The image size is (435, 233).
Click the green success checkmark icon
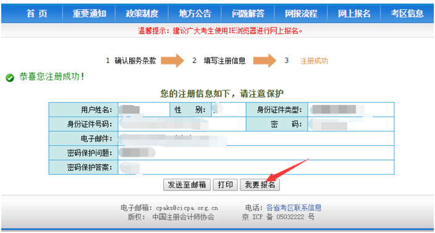10,78
